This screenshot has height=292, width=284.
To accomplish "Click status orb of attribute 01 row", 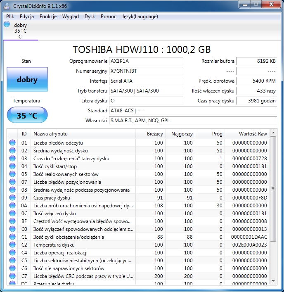I will [12, 142].
